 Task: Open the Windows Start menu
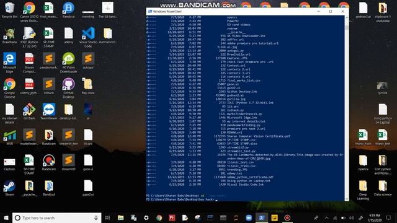(x=6, y=217)
